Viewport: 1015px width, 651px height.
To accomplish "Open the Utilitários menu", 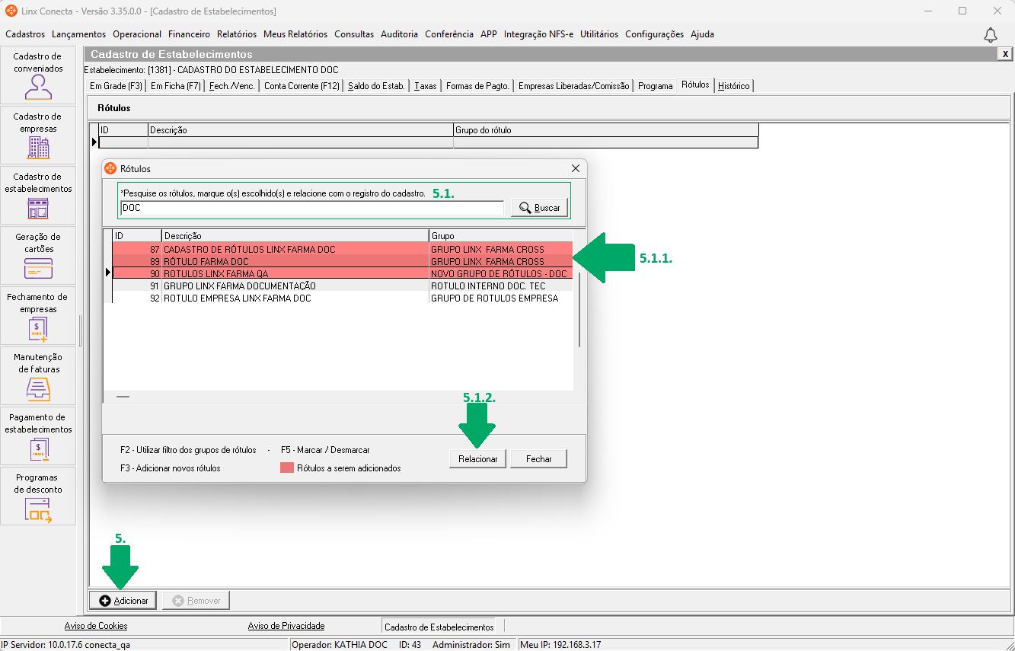I will [x=599, y=34].
